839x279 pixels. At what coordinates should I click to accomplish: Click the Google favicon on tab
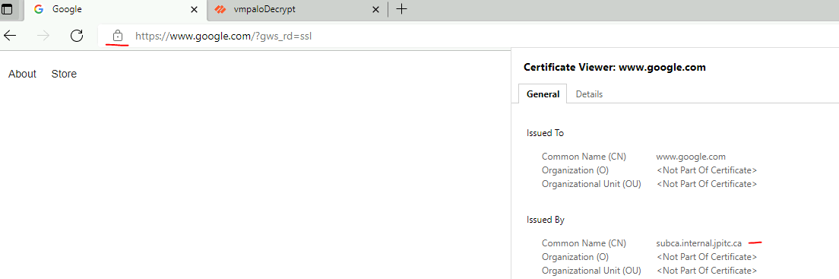39,9
